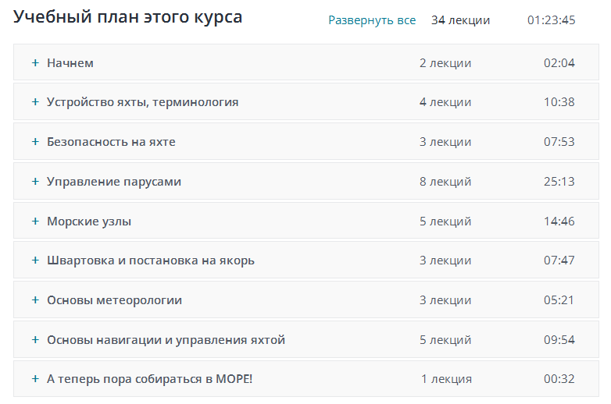Select the Управление парусами section title
Viewport: 611px width, 404px height.
point(114,182)
